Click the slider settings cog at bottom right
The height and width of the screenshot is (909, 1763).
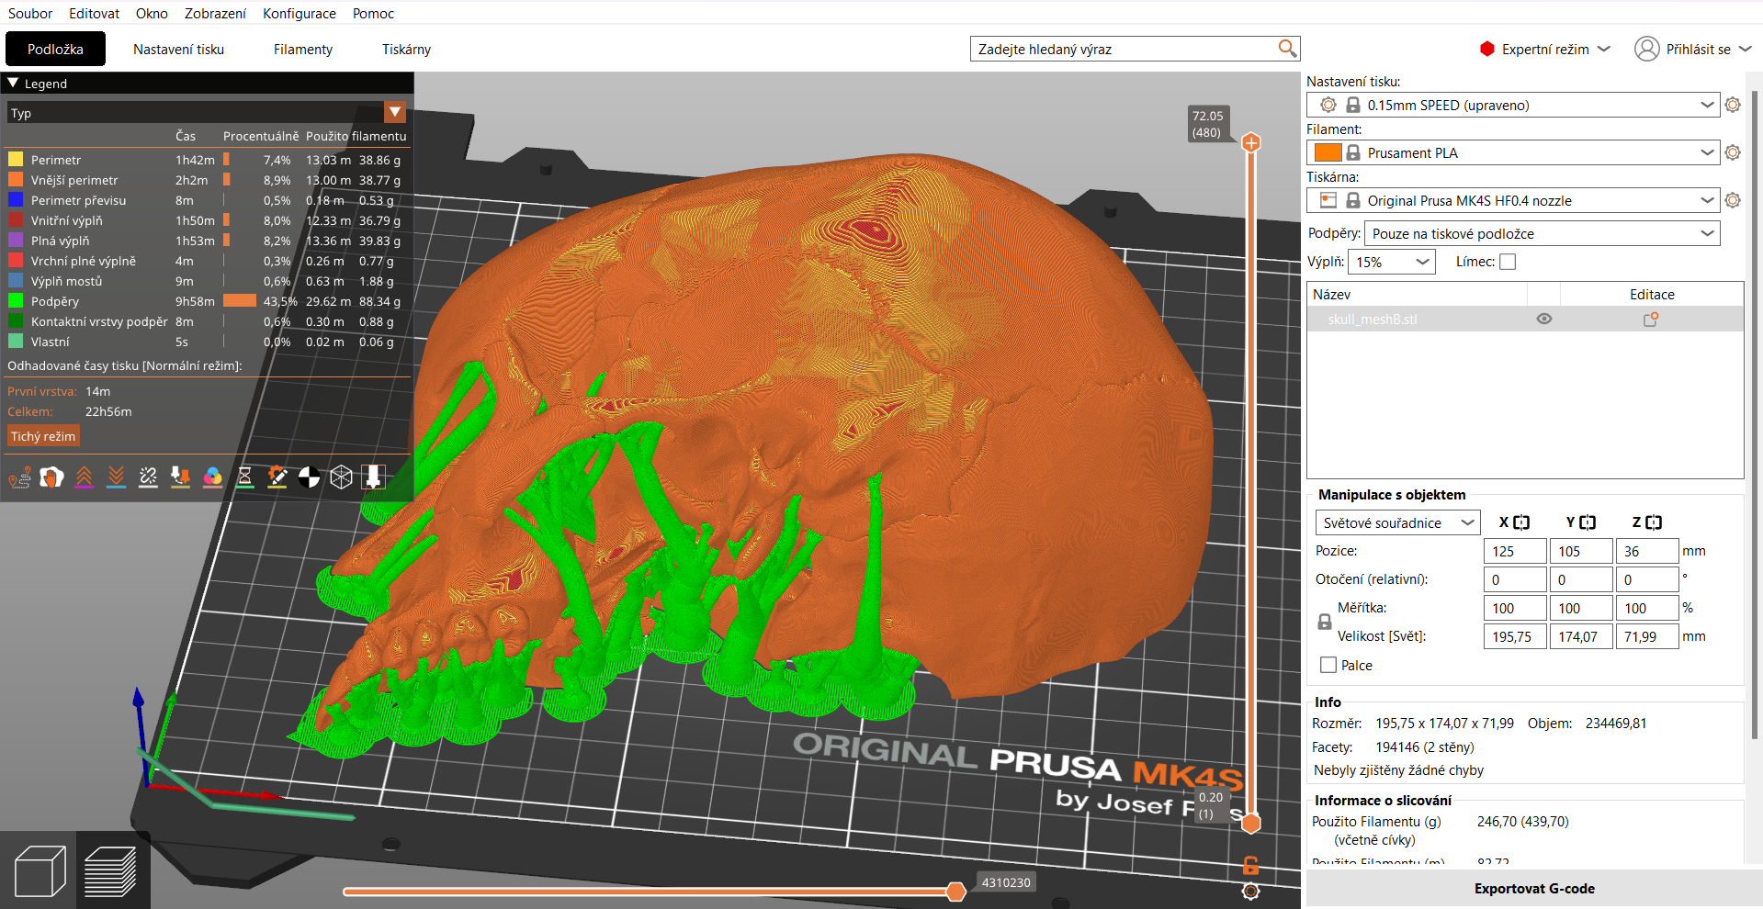[x=1250, y=891]
